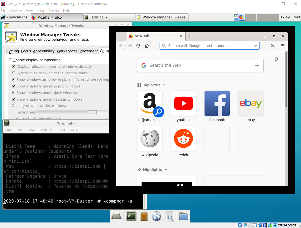This screenshot has height=228, width=301.
Task: Reload the page in Firefox
Action: 138,46
